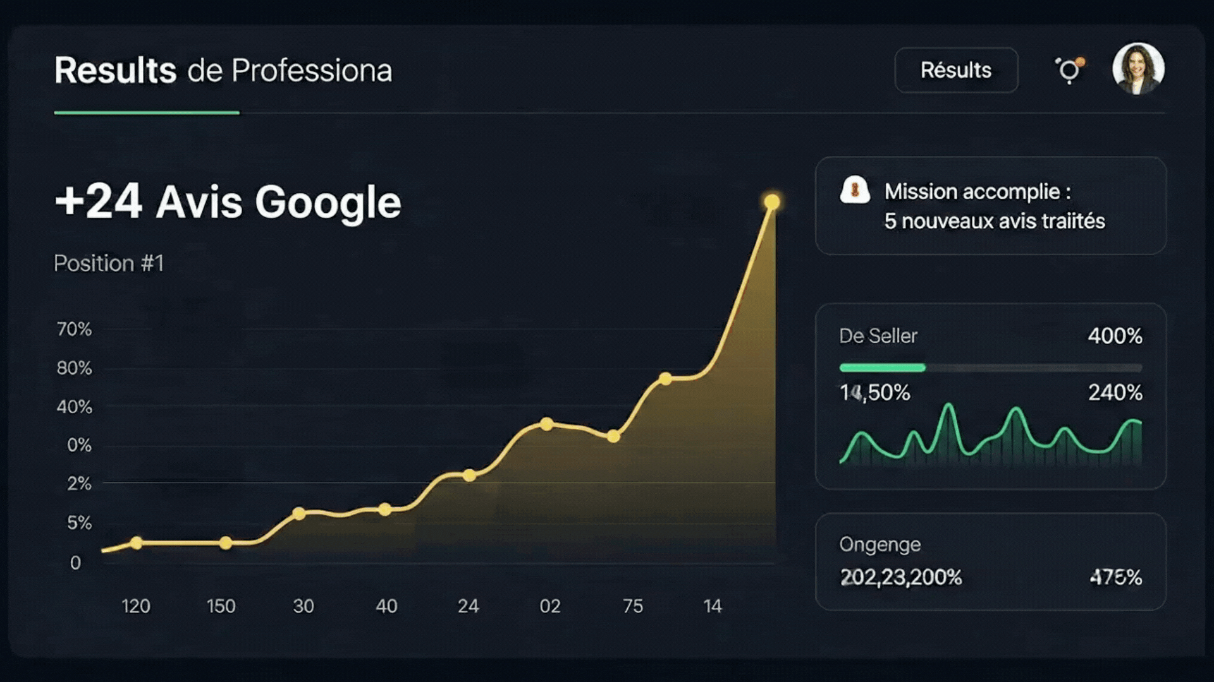Click the chart data point above label 150

[226, 543]
